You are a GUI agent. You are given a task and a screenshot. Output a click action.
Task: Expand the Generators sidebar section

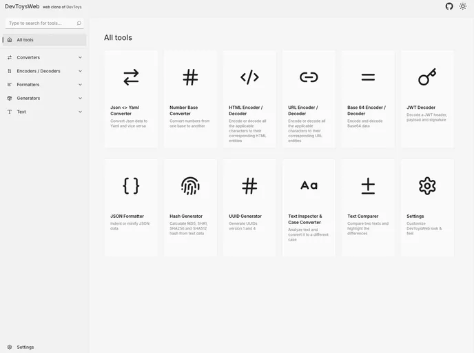(x=44, y=98)
